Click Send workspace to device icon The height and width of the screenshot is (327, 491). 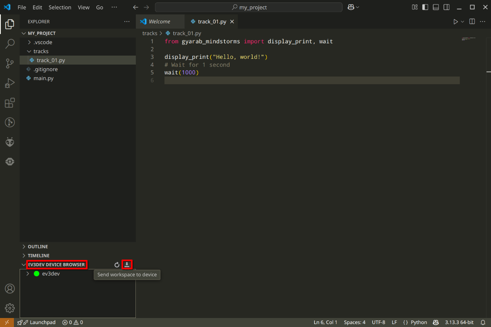(x=127, y=264)
